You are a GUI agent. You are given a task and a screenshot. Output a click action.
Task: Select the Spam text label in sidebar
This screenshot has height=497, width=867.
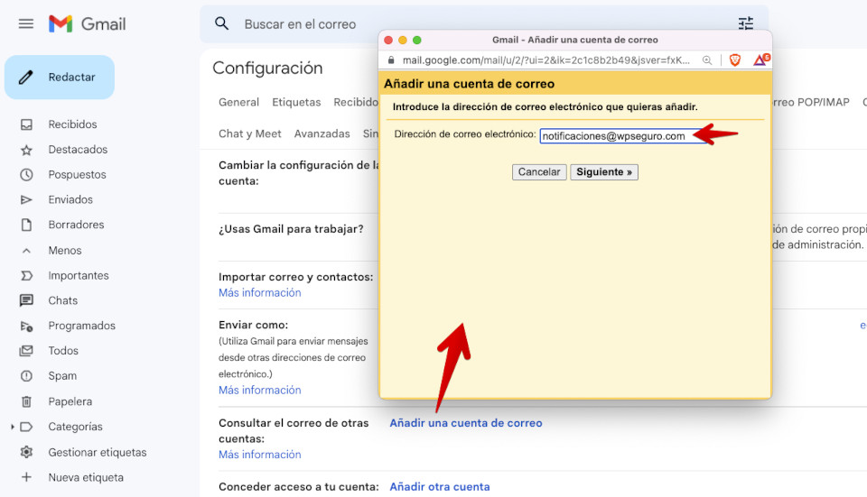click(x=62, y=376)
